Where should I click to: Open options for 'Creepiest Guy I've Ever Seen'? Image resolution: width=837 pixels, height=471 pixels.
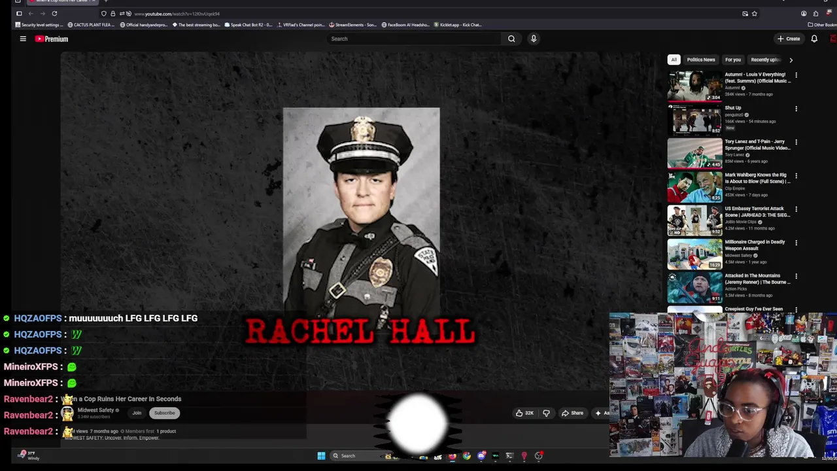[x=796, y=309]
